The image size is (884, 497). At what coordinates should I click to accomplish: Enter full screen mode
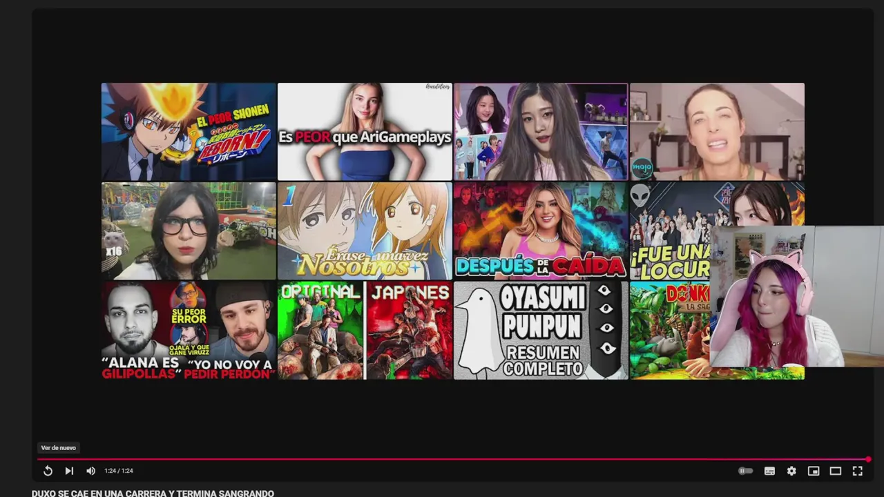click(858, 471)
